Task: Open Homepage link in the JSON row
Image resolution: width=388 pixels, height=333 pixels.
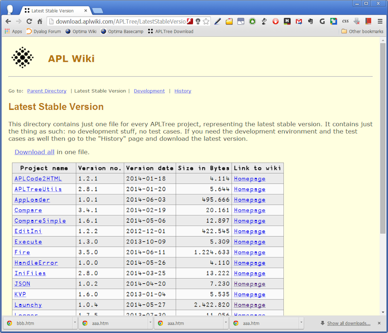Action: 250,284
